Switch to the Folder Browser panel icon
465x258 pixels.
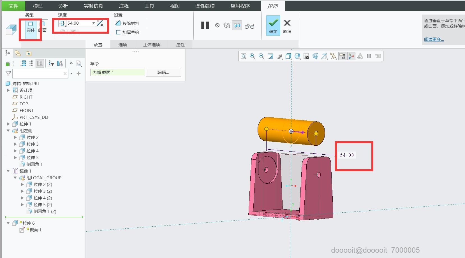coord(18,53)
